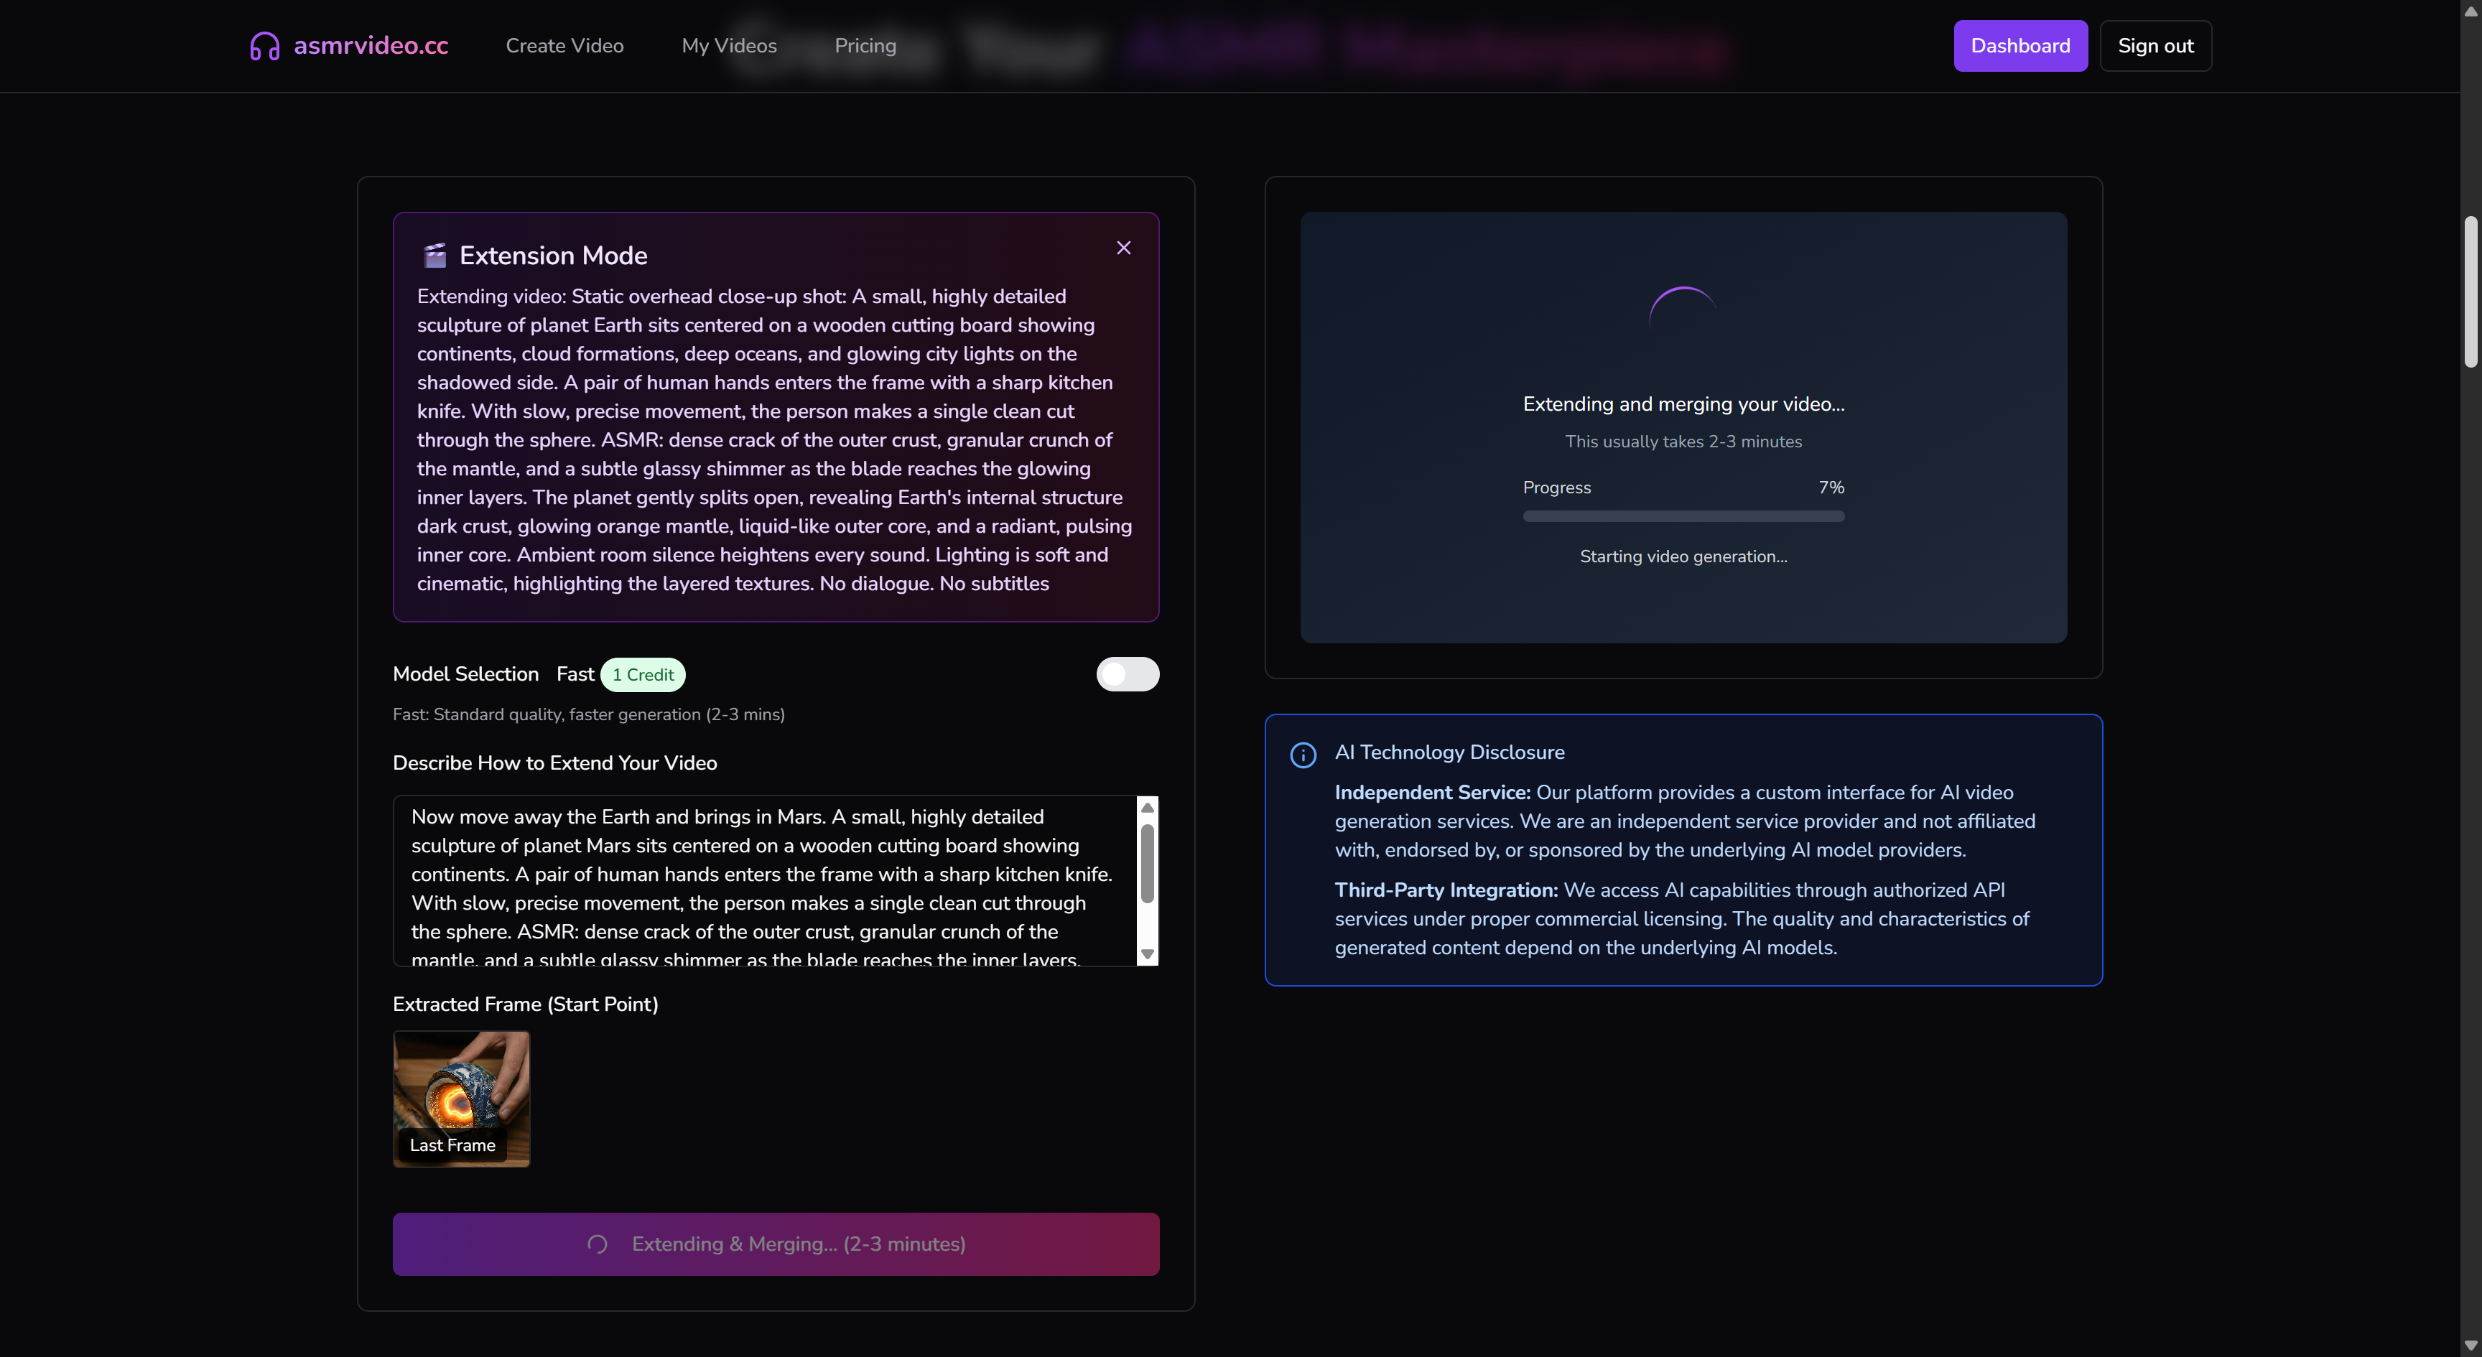Click the spinner inside the Extending & Merging button
2482x1357 pixels.
click(598, 1244)
